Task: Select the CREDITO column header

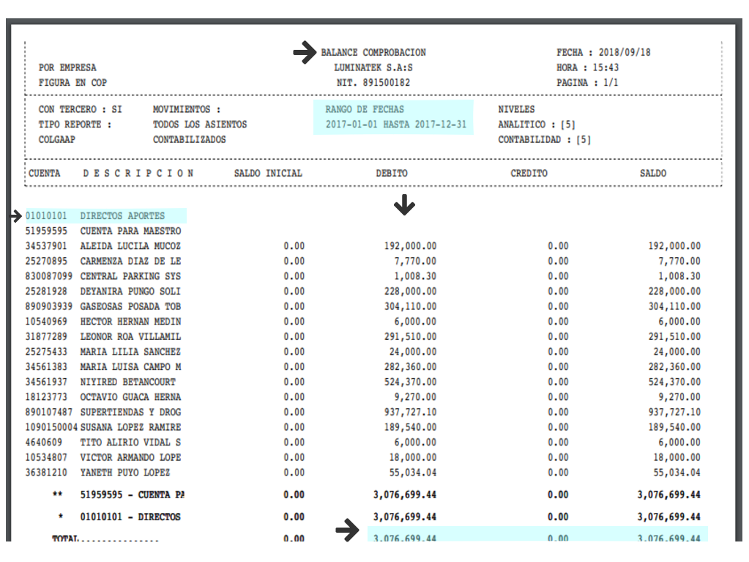Action: (529, 174)
